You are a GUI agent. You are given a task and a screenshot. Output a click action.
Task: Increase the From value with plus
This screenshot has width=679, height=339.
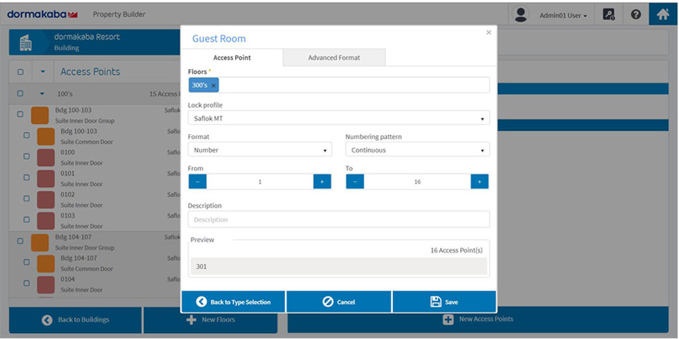tap(322, 182)
